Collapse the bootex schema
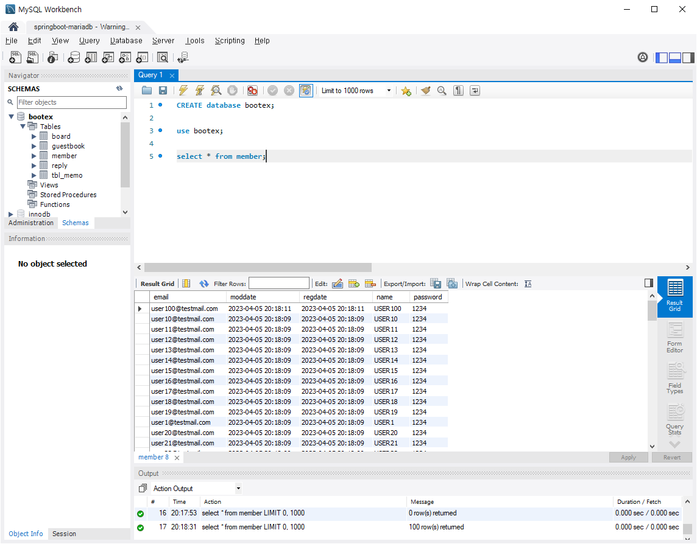Screen dimensions: 697x544 click(12, 117)
